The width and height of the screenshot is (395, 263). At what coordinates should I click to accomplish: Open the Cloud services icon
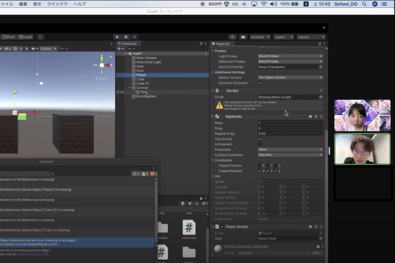pos(243,37)
